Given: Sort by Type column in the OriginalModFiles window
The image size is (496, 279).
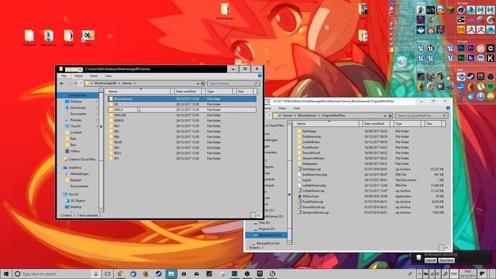Looking at the screenshot, I should click(x=408, y=124).
